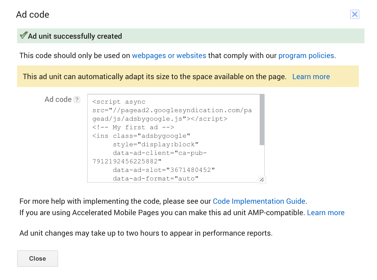Click the 'Ad code' dialog title
The image size is (377, 280).
pyautogui.click(x=33, y=15)
